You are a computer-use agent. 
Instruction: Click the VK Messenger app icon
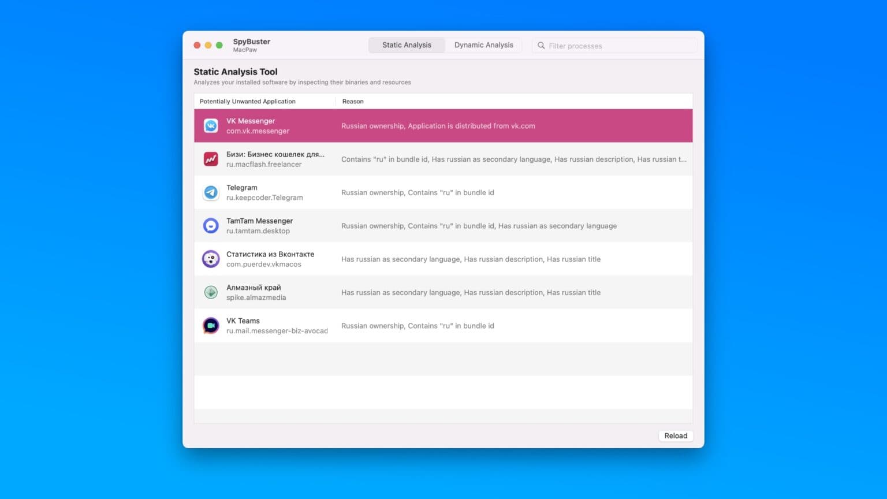(211, 126)
